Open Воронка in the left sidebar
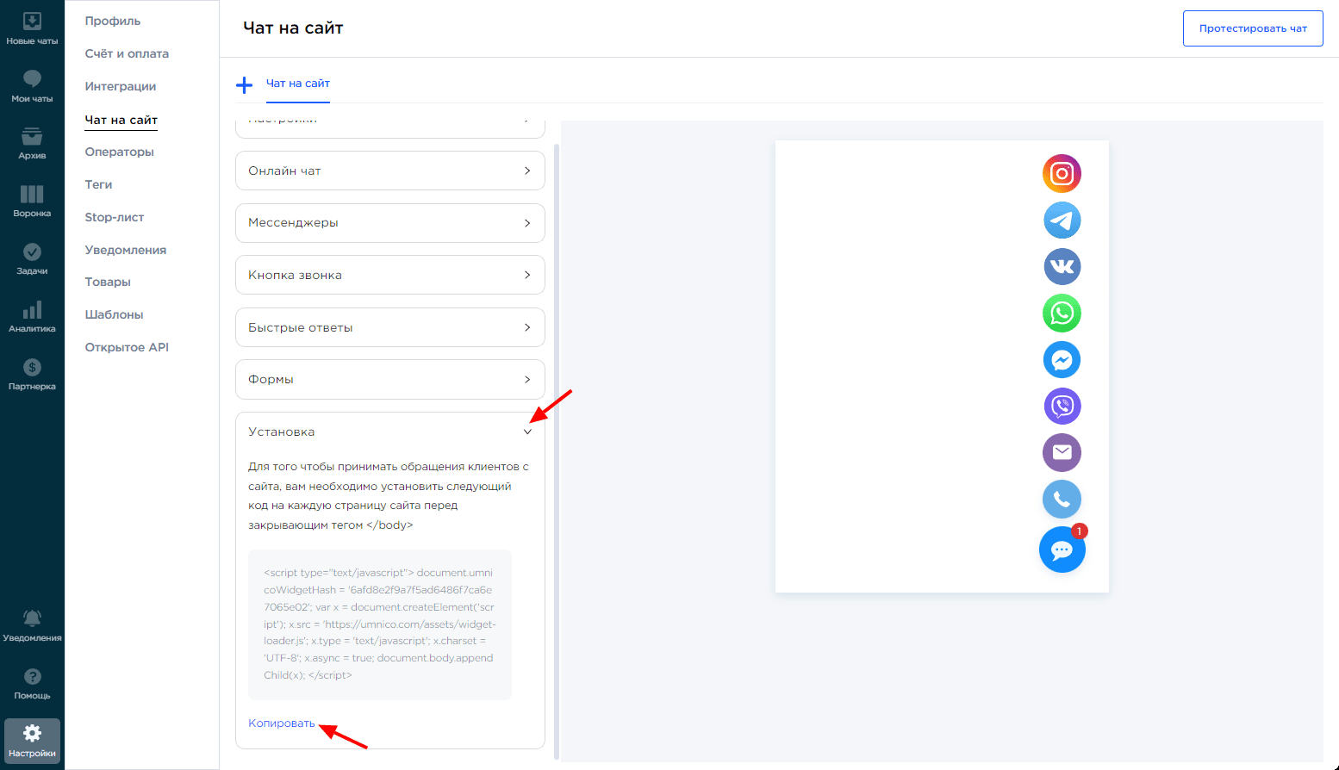This screenshot has height=770, width=1339. pyautogui.click(x=32, y=201)
